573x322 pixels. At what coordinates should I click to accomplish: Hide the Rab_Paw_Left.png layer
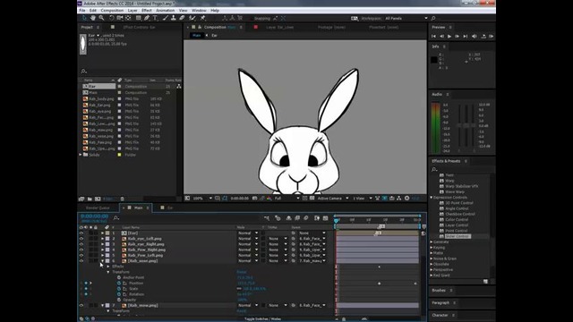(81, 255)
